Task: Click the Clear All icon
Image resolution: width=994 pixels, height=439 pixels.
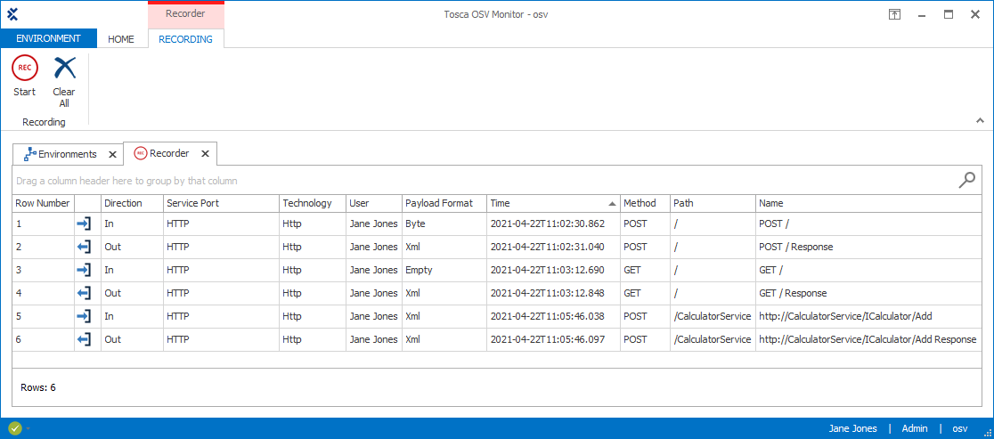Action: pyautogui.click(x=64, y=69)
